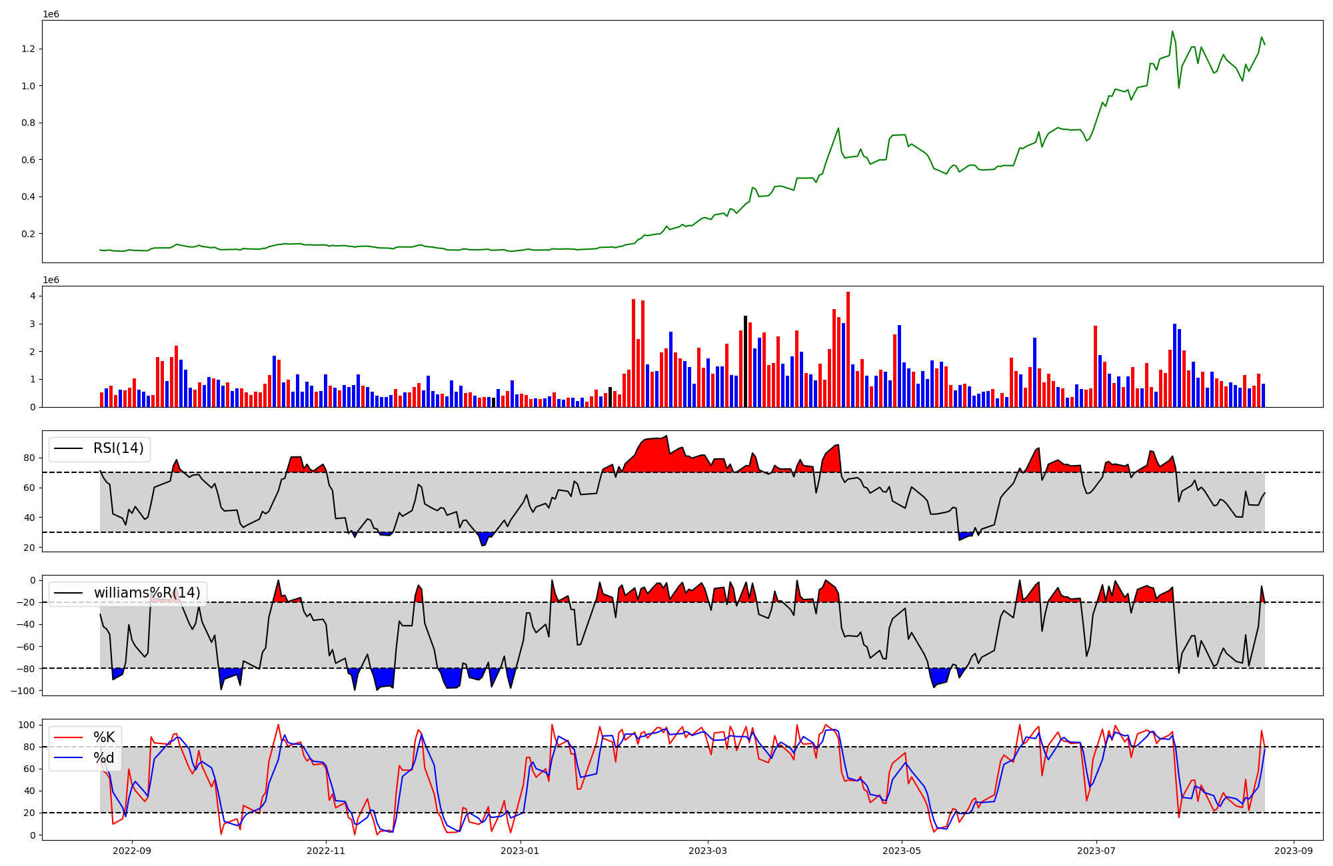Click the 2023-01 x-axis date label
This screenshot has height=866, width=1333.
coord(520,851)
